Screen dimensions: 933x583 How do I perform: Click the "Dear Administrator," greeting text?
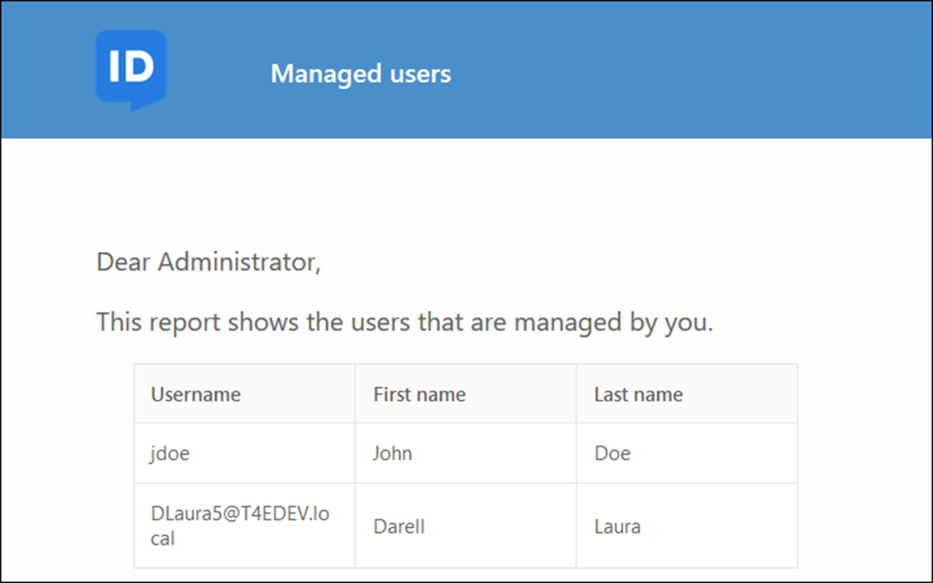click(x=208, y=262)
